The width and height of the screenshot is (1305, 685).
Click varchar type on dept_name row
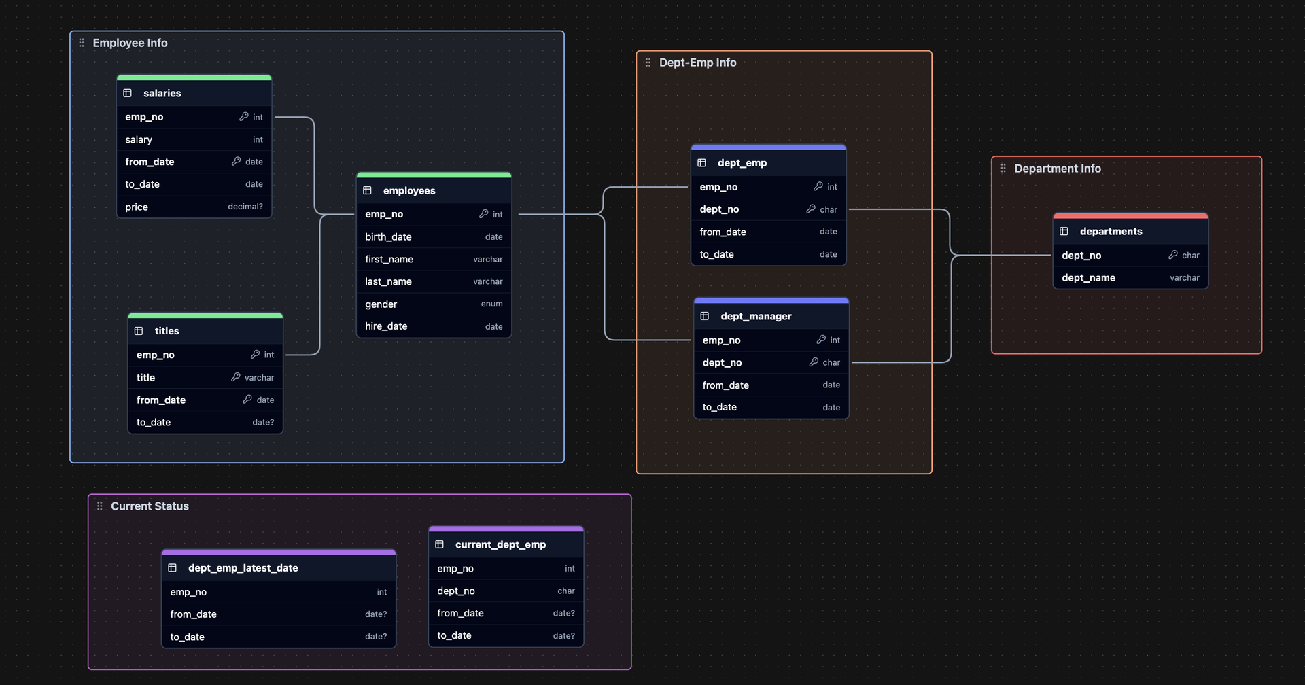click(x=1185, y=277)
